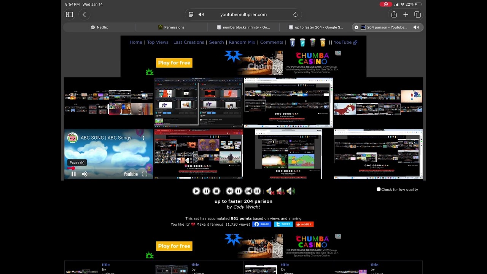Share via the Google Plus cup icon
Image resolution: width=487 pixels, height=274 pixels.
[x=313, y=42]
